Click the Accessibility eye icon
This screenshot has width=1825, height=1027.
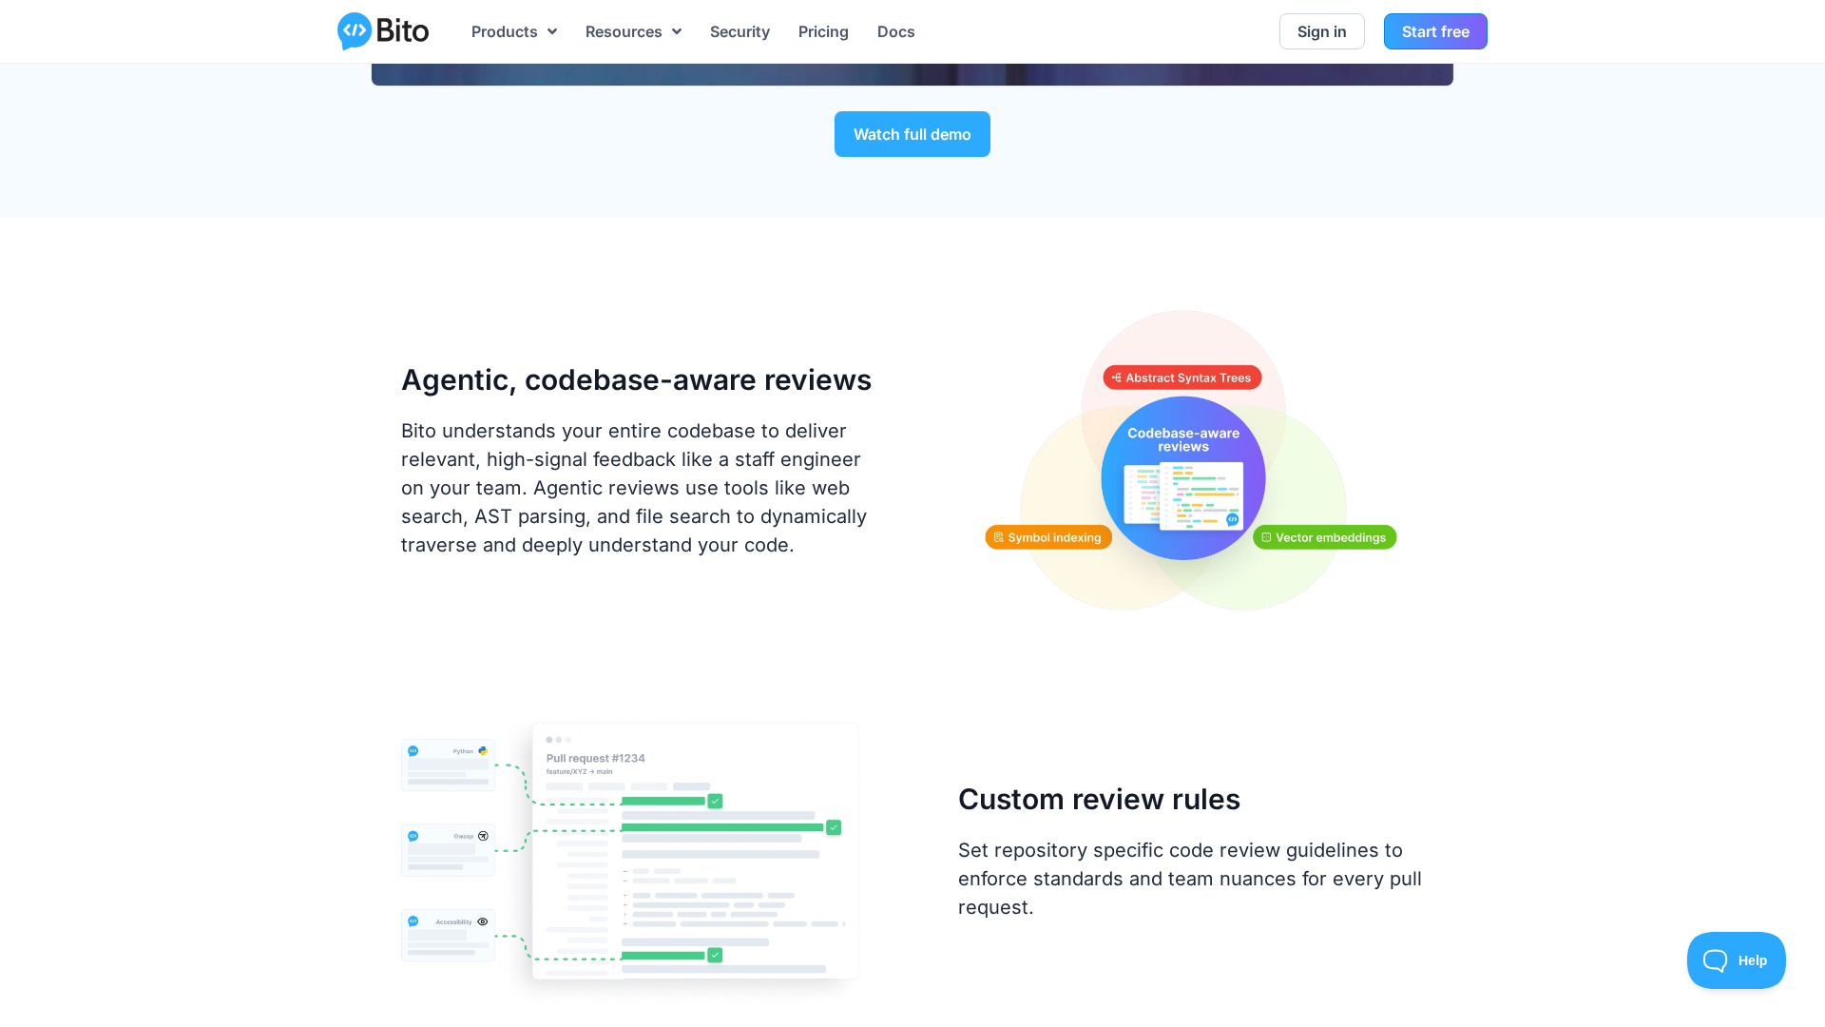tap(483, 921)
